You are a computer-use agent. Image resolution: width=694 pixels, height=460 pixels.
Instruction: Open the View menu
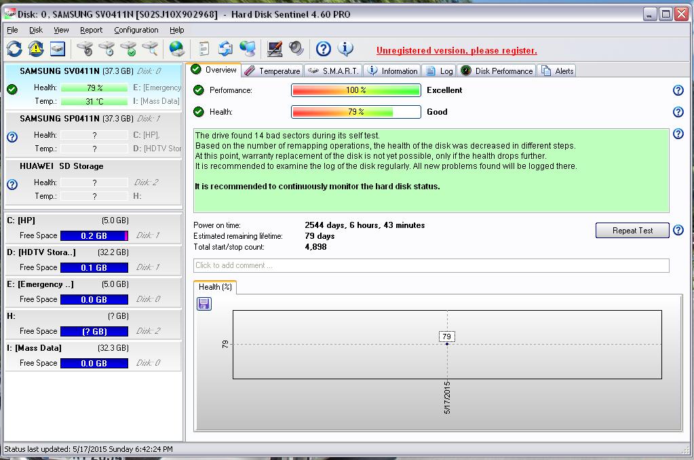point(61,30)
